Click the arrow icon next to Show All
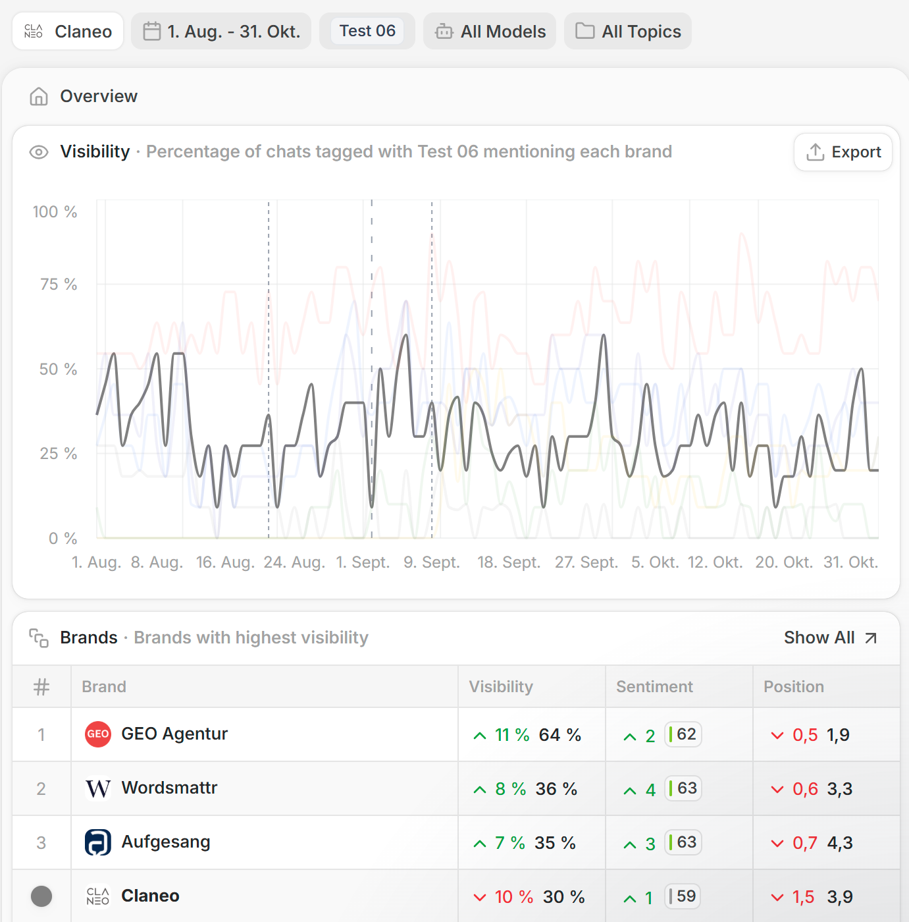The image size is (909, 922). [871, 638]
